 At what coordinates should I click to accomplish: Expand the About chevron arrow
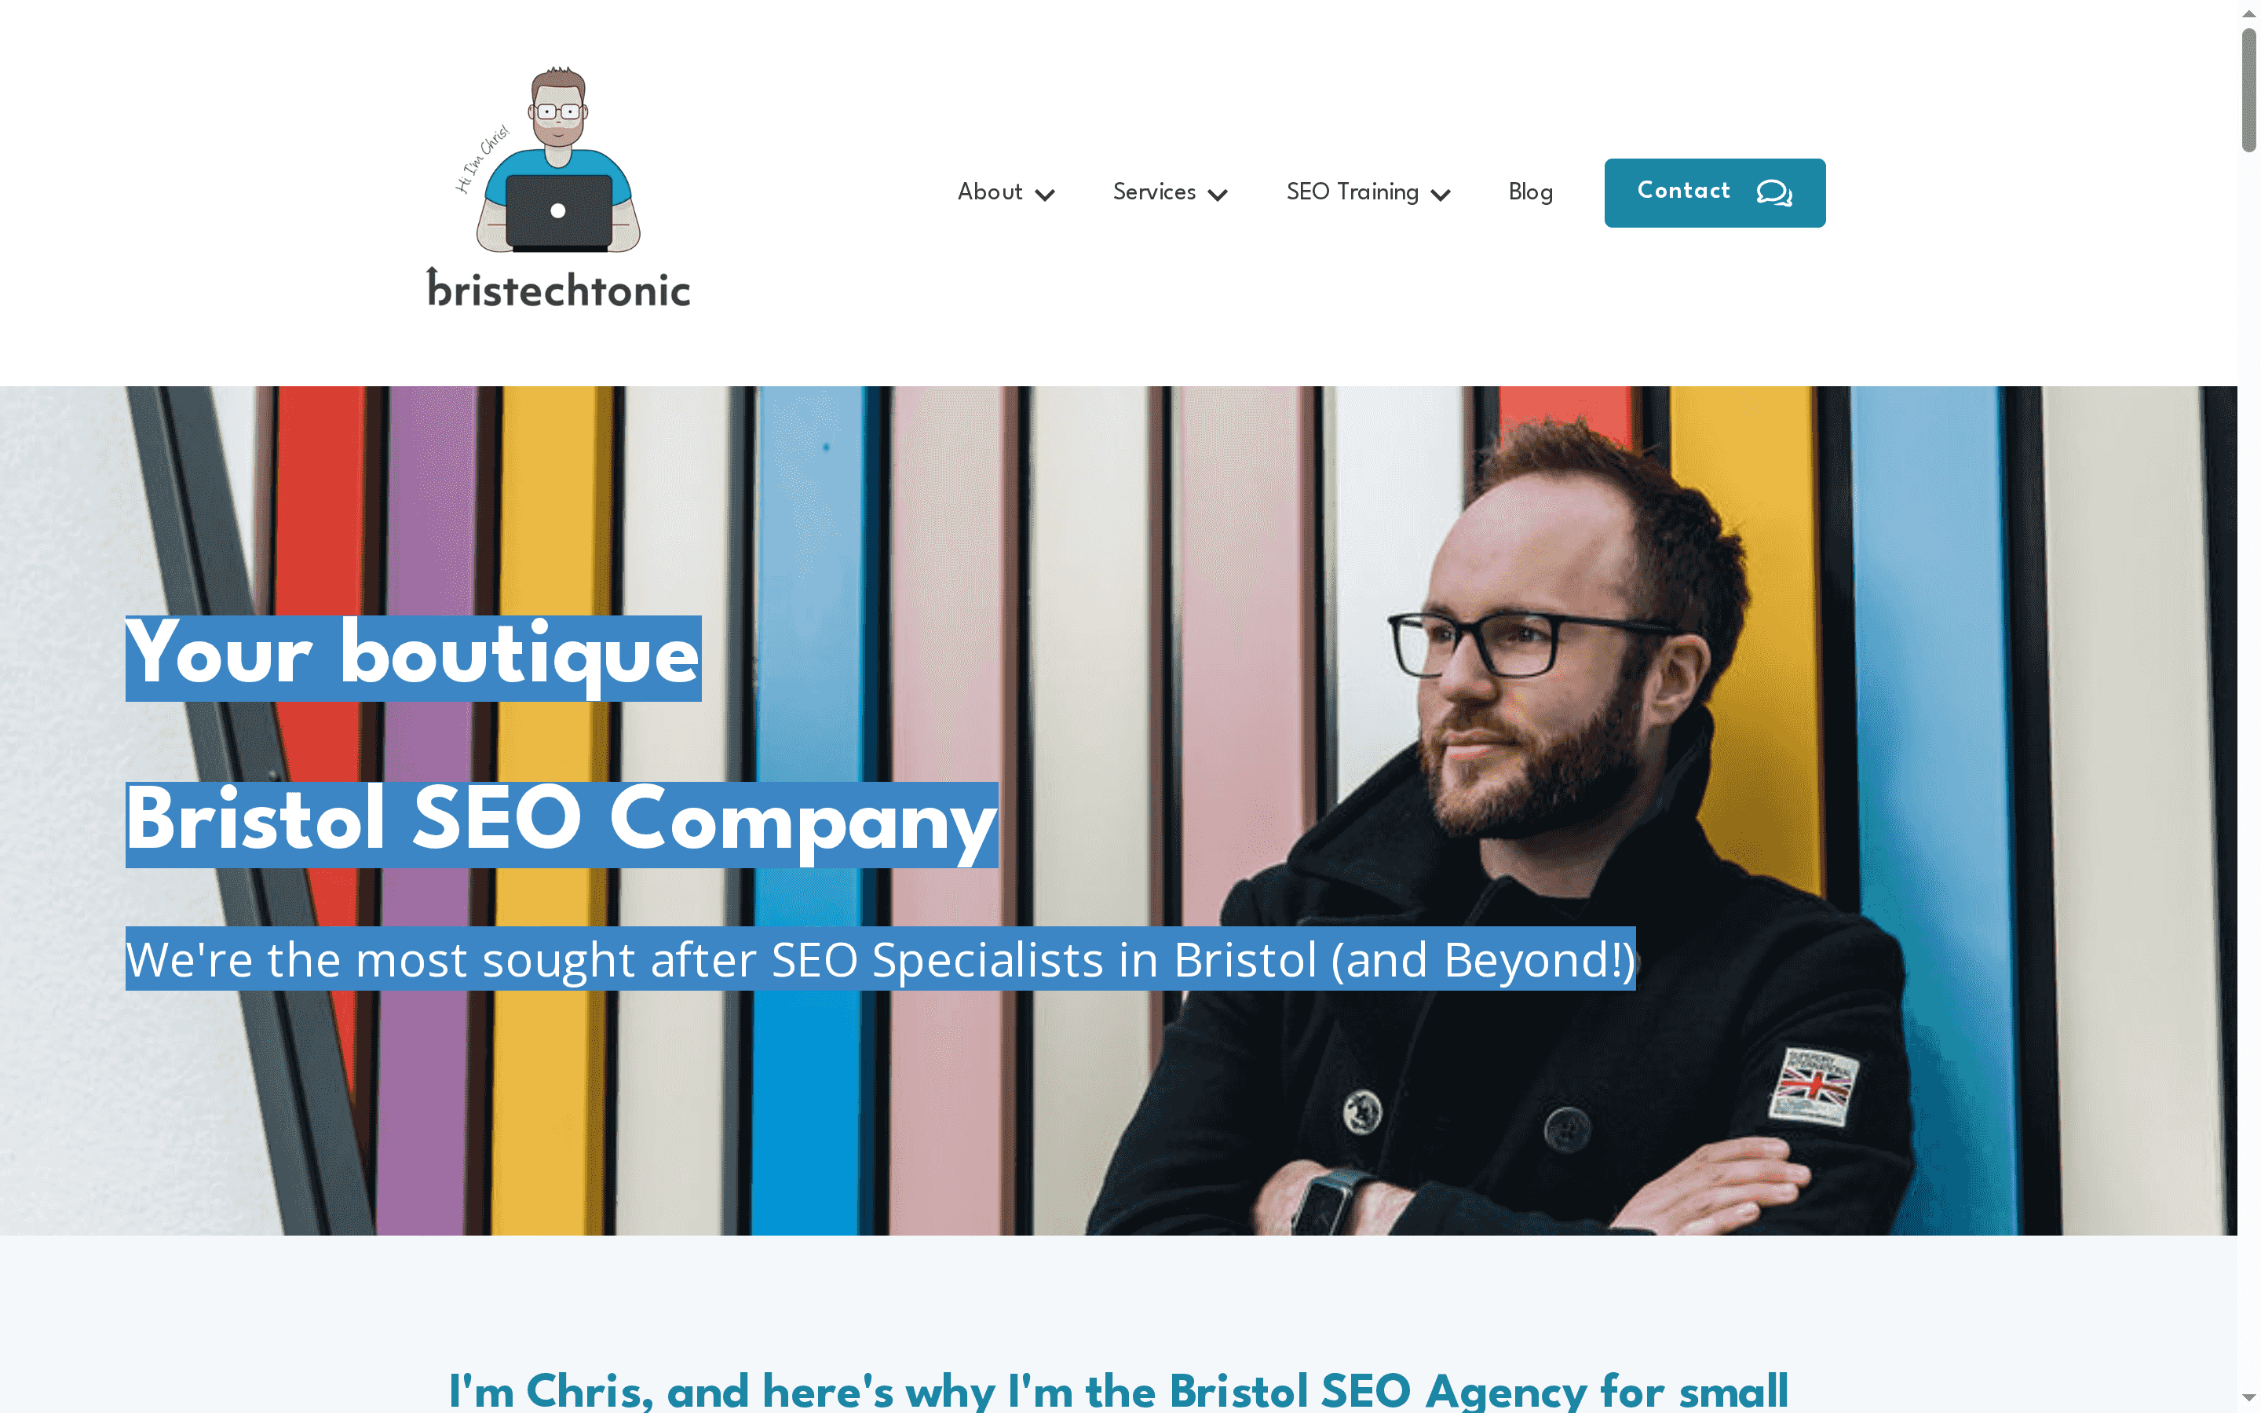[1046, 195]
